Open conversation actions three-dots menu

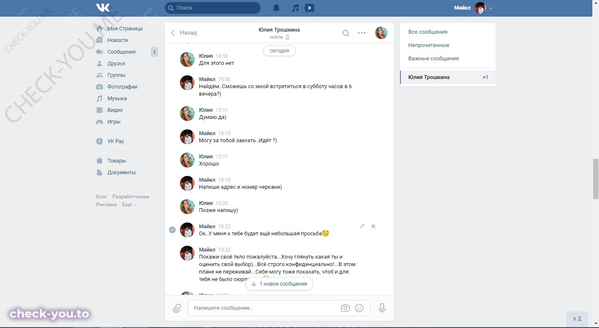[362, 33]
